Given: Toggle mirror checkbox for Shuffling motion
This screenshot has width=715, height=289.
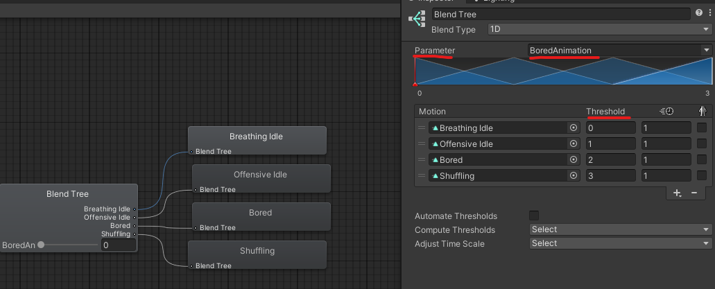Looking at the screenshot, I should pos(702,175).
